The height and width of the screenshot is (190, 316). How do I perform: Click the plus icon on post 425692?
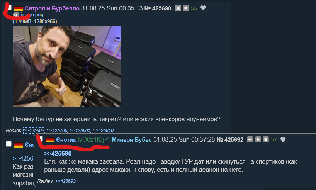pos(250,139)
